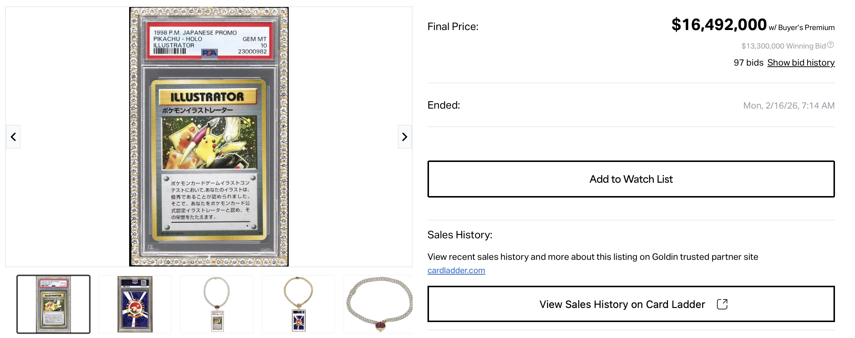The image size is (855, 338).
Task: Click the external link icon beside Card Ladder
Action: click(722, 304)
